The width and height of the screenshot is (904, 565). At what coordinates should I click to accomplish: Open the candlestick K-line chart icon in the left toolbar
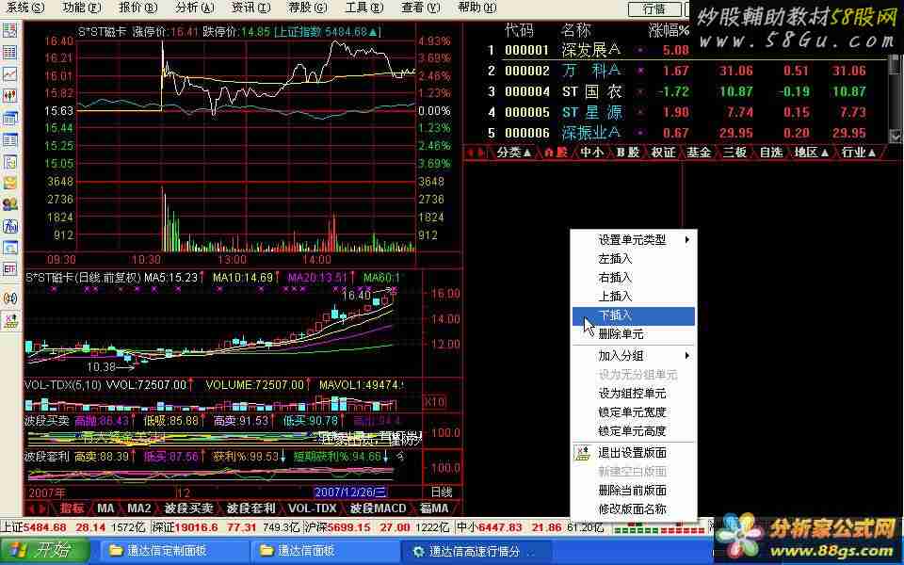[9, 96]
